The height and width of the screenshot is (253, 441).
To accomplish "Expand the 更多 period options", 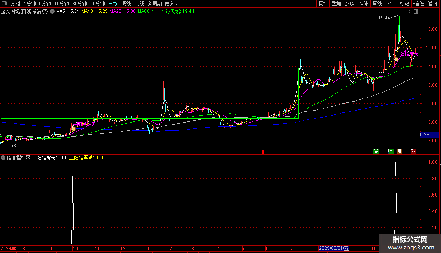I will pyautogui.click(x=171, y=4).
